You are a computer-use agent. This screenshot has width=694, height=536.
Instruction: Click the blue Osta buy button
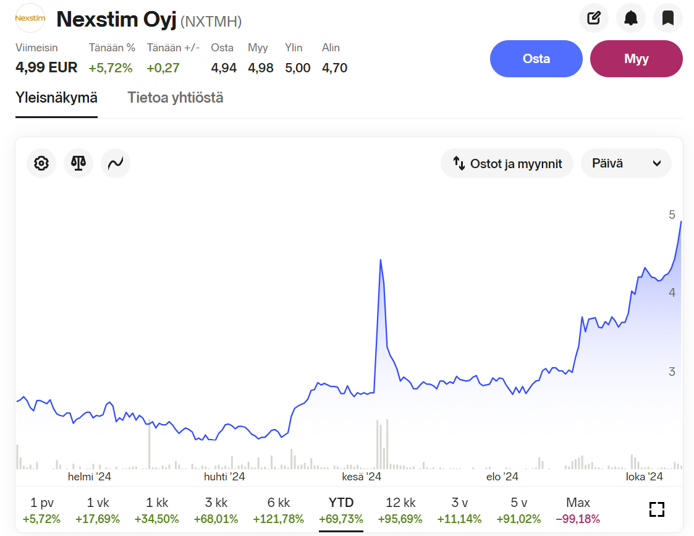[x=536, y=59]
